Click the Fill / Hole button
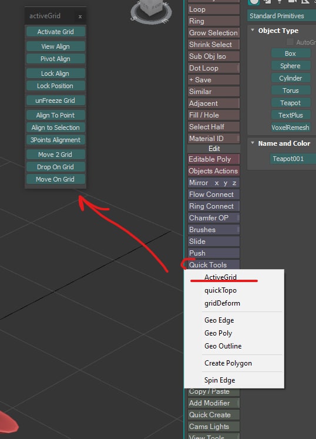The image size is (316, 439). [214, 115]
